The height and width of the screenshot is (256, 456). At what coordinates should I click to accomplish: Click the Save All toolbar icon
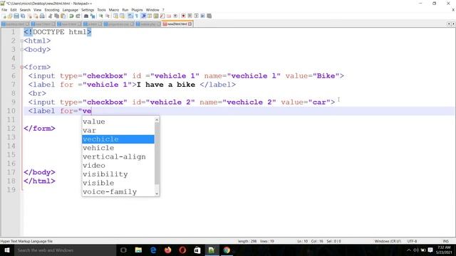pos(23,16)
